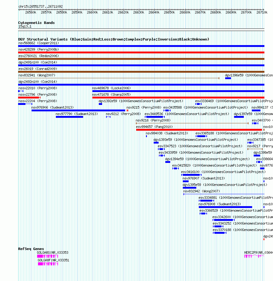Screen dimensions: 273x281
Task: Select the esv994657 (Pang2010) label
Action: coord(154,127)
